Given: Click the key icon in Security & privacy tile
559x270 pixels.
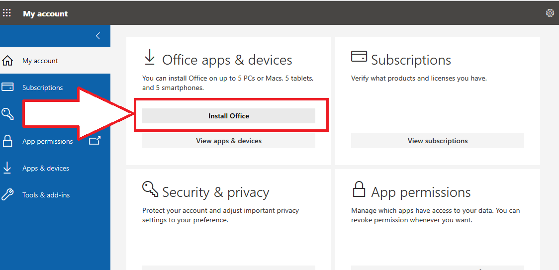Looking at the screenshot, I should (150, 188).
